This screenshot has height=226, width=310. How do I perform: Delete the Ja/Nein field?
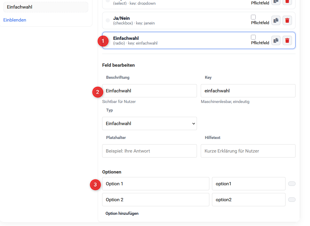[x=287, y=21]
